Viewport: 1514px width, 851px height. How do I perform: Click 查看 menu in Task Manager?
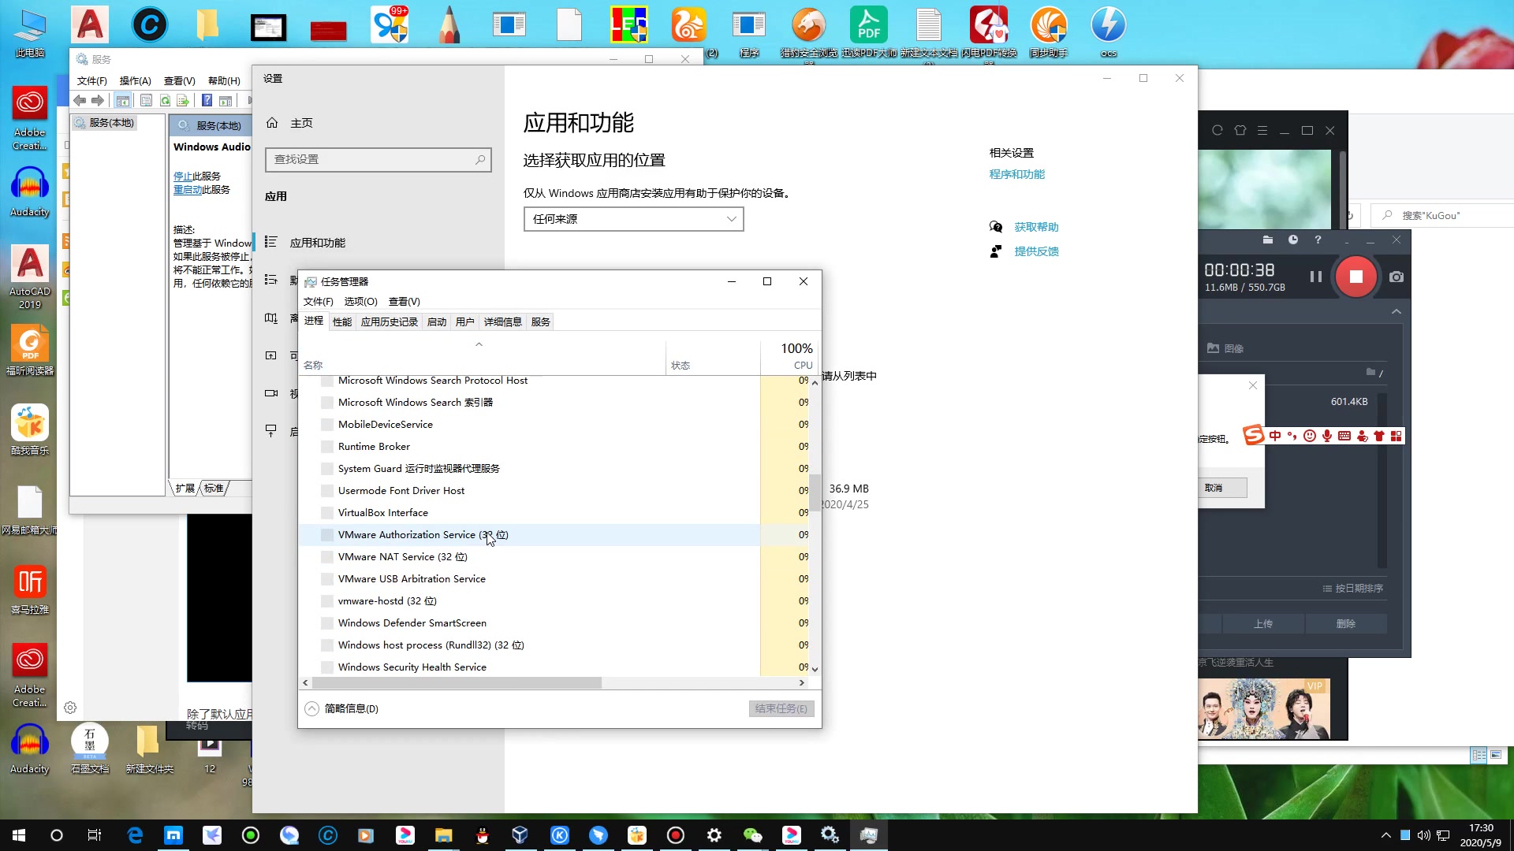point(404,300)
